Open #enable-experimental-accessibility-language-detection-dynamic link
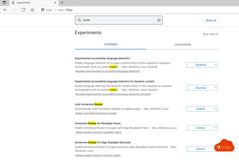 (113, 94)
